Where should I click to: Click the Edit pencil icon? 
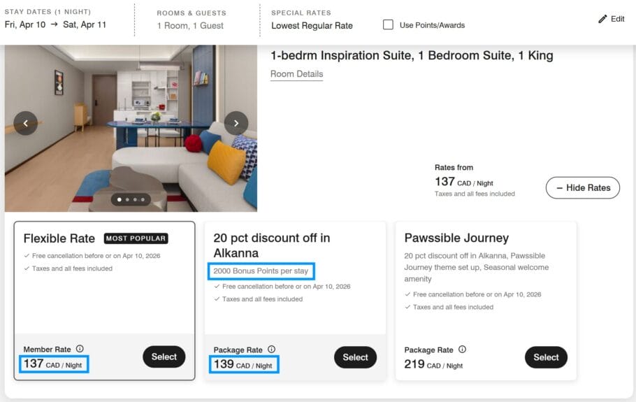click(x=602, y=20)
